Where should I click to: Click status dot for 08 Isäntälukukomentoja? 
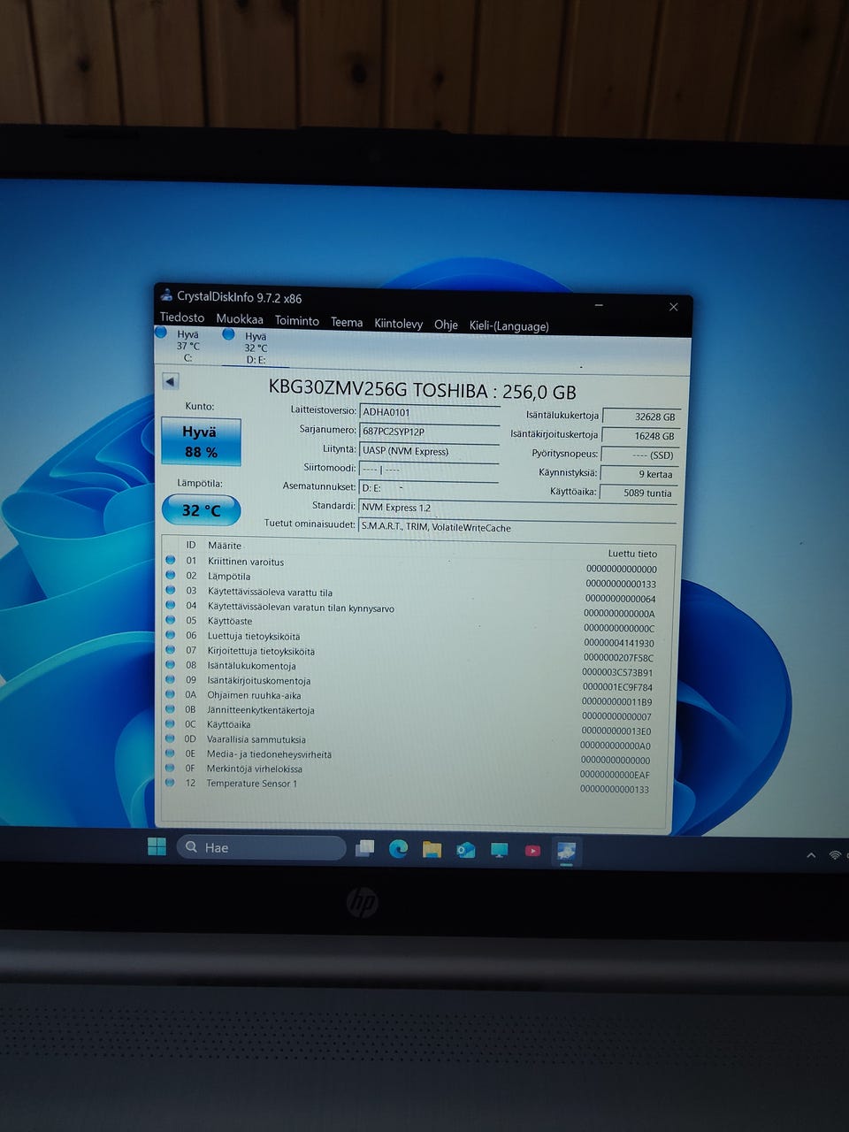click(x=171, y=664)
